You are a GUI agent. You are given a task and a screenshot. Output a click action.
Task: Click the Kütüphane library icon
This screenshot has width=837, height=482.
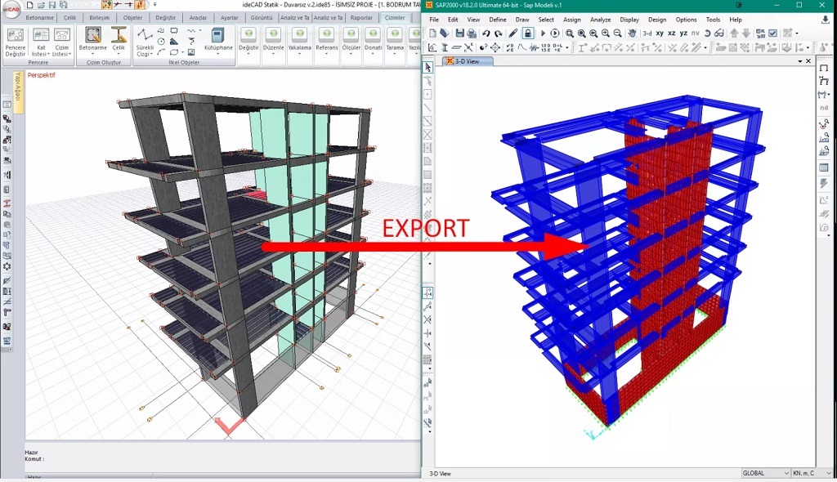point(217,40)
